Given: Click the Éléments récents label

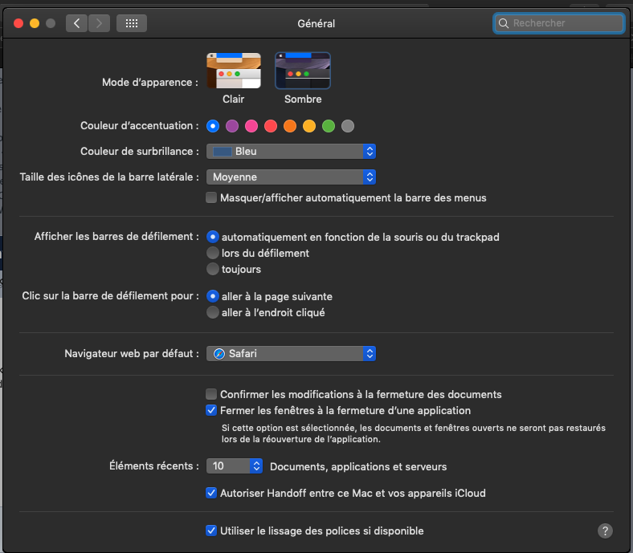Looking at the screenshot, I should [153, 466].
